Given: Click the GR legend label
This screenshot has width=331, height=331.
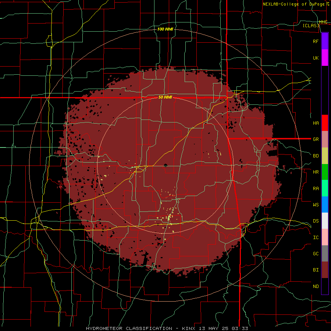Looking at the screenshot, I should pyautogui.click(x=316, y=139).
